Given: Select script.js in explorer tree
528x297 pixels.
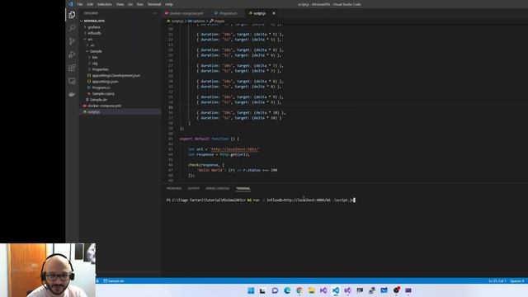Looking at the screenshot, I should [x=120, y=112].
